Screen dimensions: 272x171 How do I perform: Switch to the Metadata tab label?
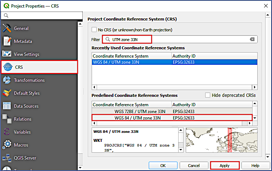pyautogui.click(x=23, y=41)
